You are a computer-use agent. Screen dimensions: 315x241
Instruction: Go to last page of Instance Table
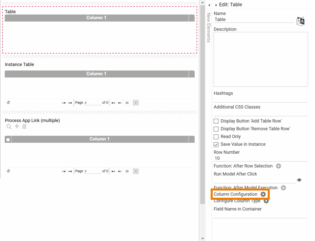click(120, 103)
